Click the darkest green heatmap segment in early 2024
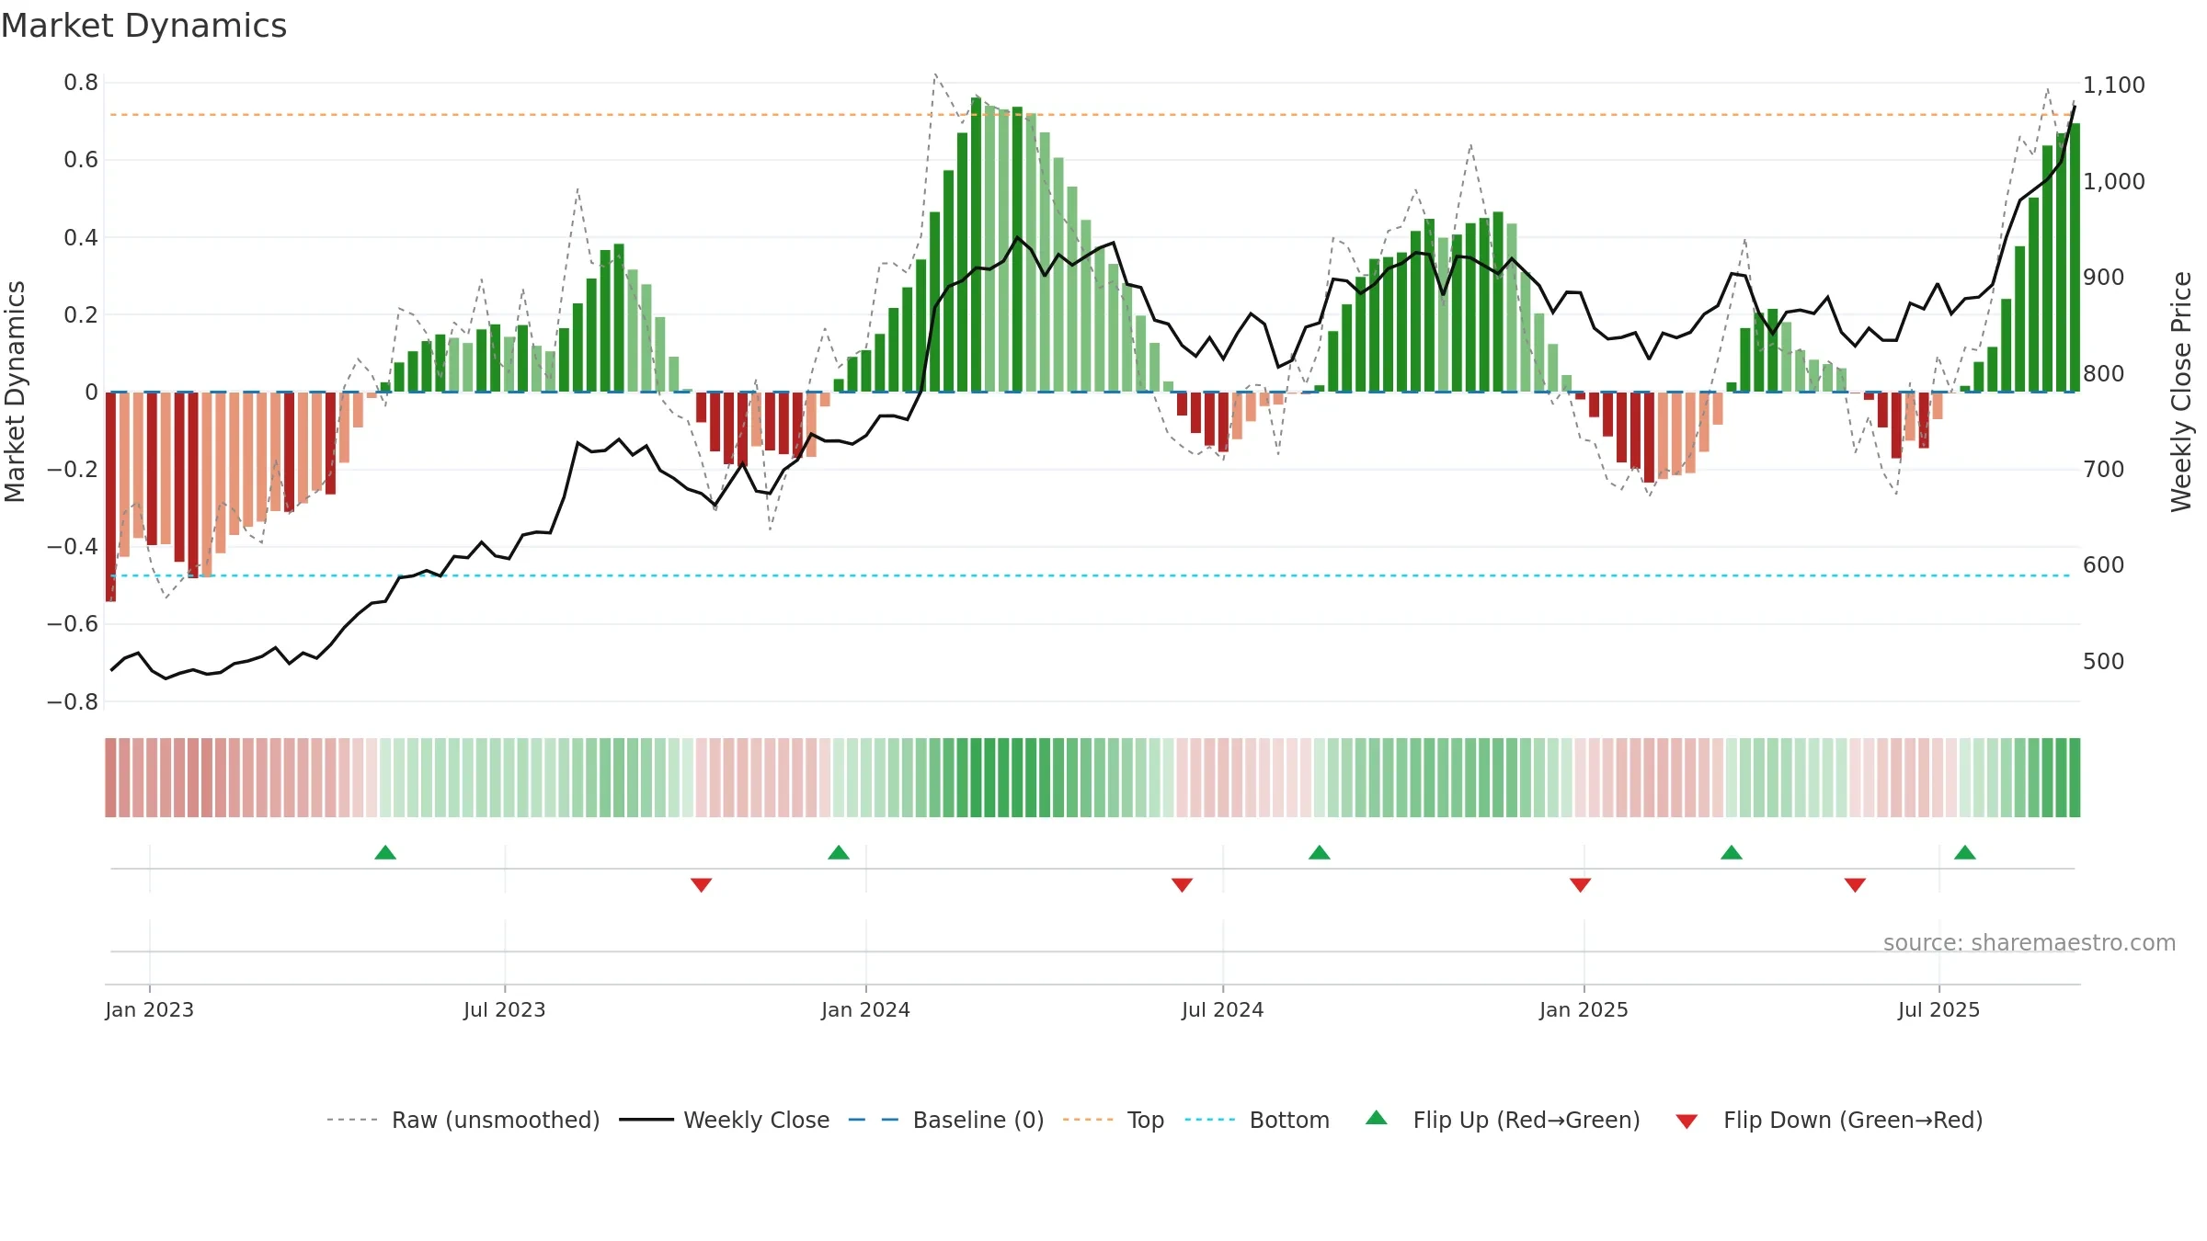Screen dimensions: 2207x1241 tap(977, 778)
